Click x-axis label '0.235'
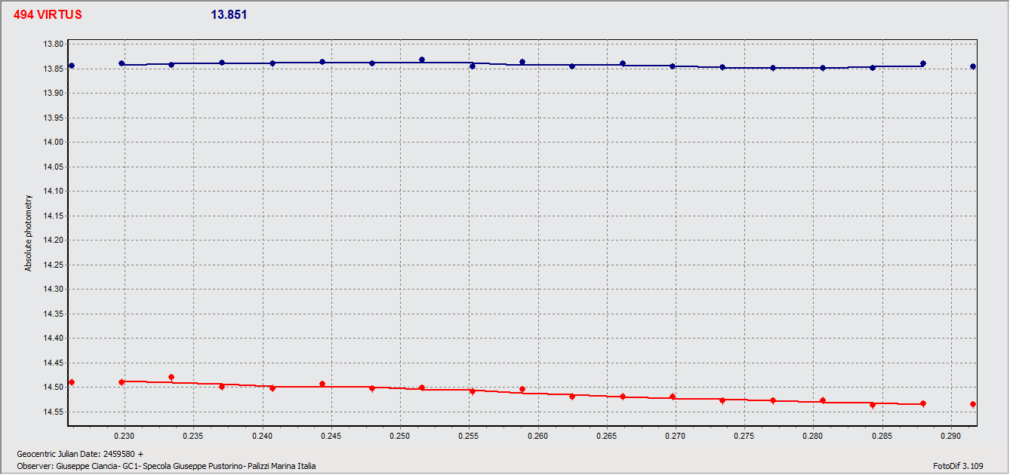The height and width of the screenshot is (475, 1010). (x=193, y=436)
